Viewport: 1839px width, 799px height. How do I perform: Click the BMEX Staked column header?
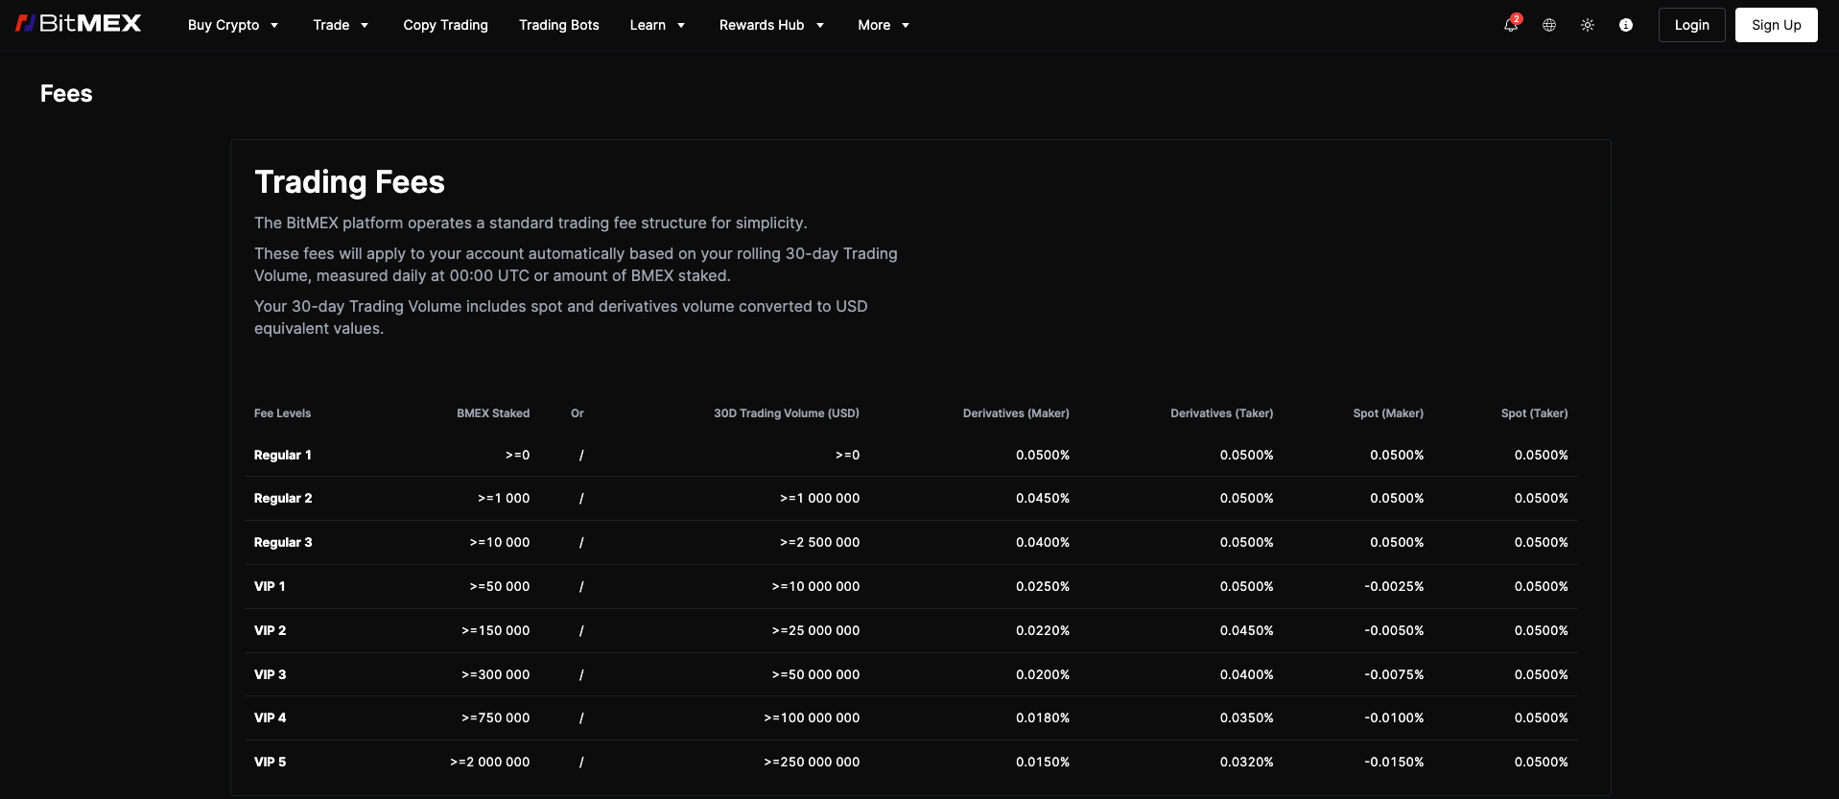pyautogui.click(x=493, y=413)
